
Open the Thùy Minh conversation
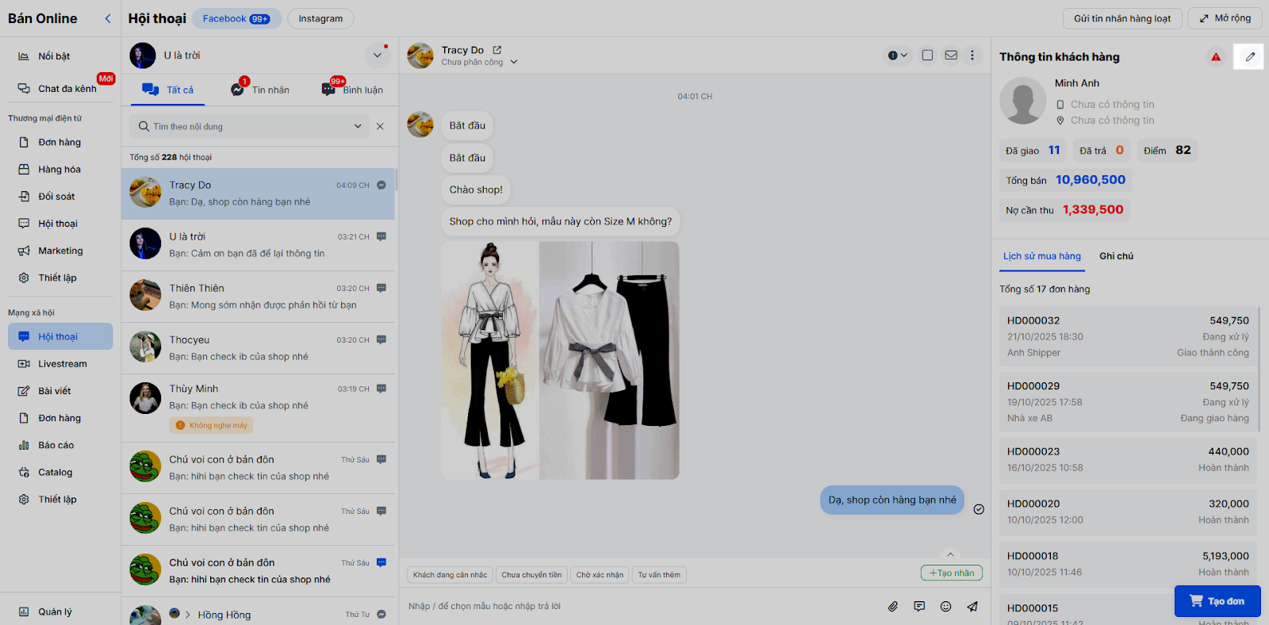258,408
